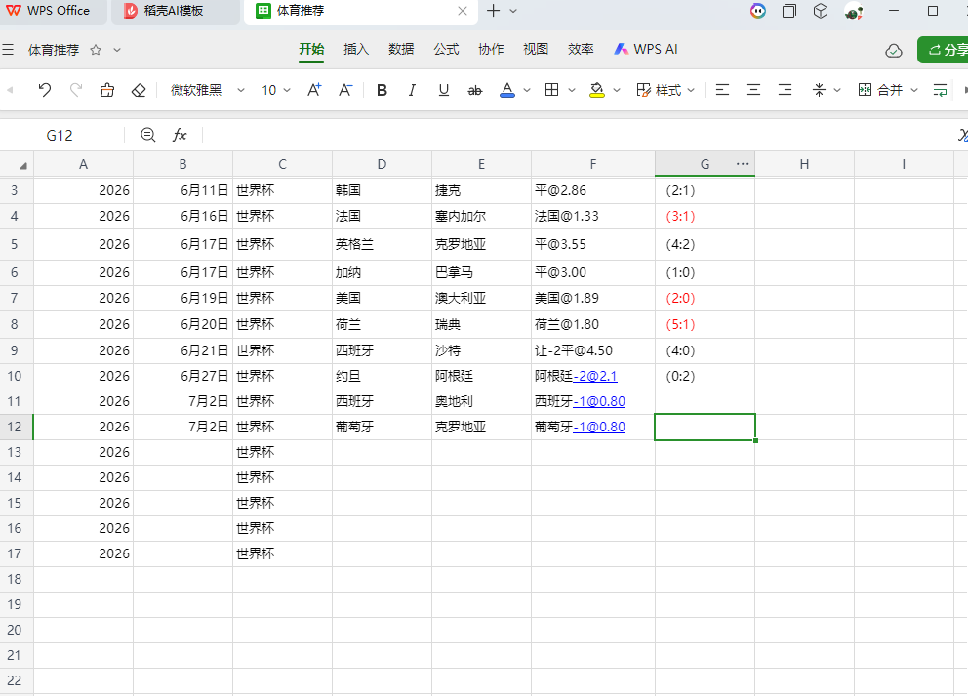Star the 体育推荐 document
This screenshot has height=696, width=968.
pyautogui.click(x=96, y=50)
